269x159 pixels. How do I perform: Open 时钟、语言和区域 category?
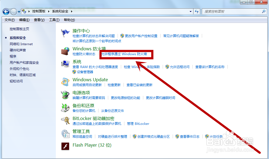pos(23,75)
